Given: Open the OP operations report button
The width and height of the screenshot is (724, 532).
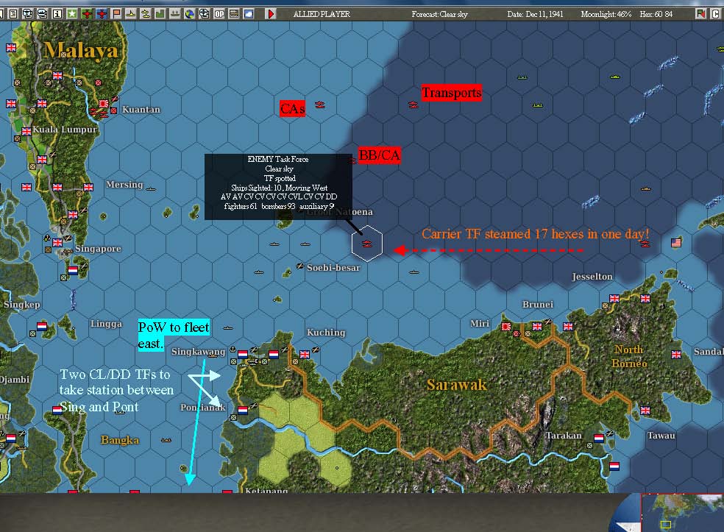Looking at the screenshot, I should (x=219, y=14).
